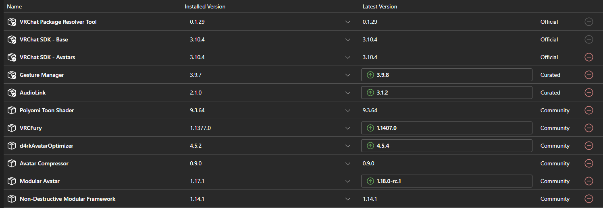Image resolution: width=603 pixels, height=208 pixels.
Task: Click package icon beside AudioLink
Action: click(12, 93)
